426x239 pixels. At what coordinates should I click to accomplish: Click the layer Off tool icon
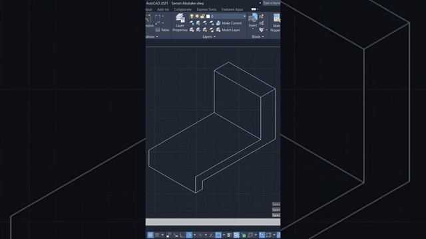[x=192, y=23]
